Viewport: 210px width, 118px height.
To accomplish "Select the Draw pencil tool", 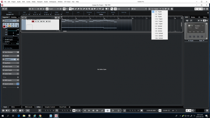I will (x=76, y=9).
